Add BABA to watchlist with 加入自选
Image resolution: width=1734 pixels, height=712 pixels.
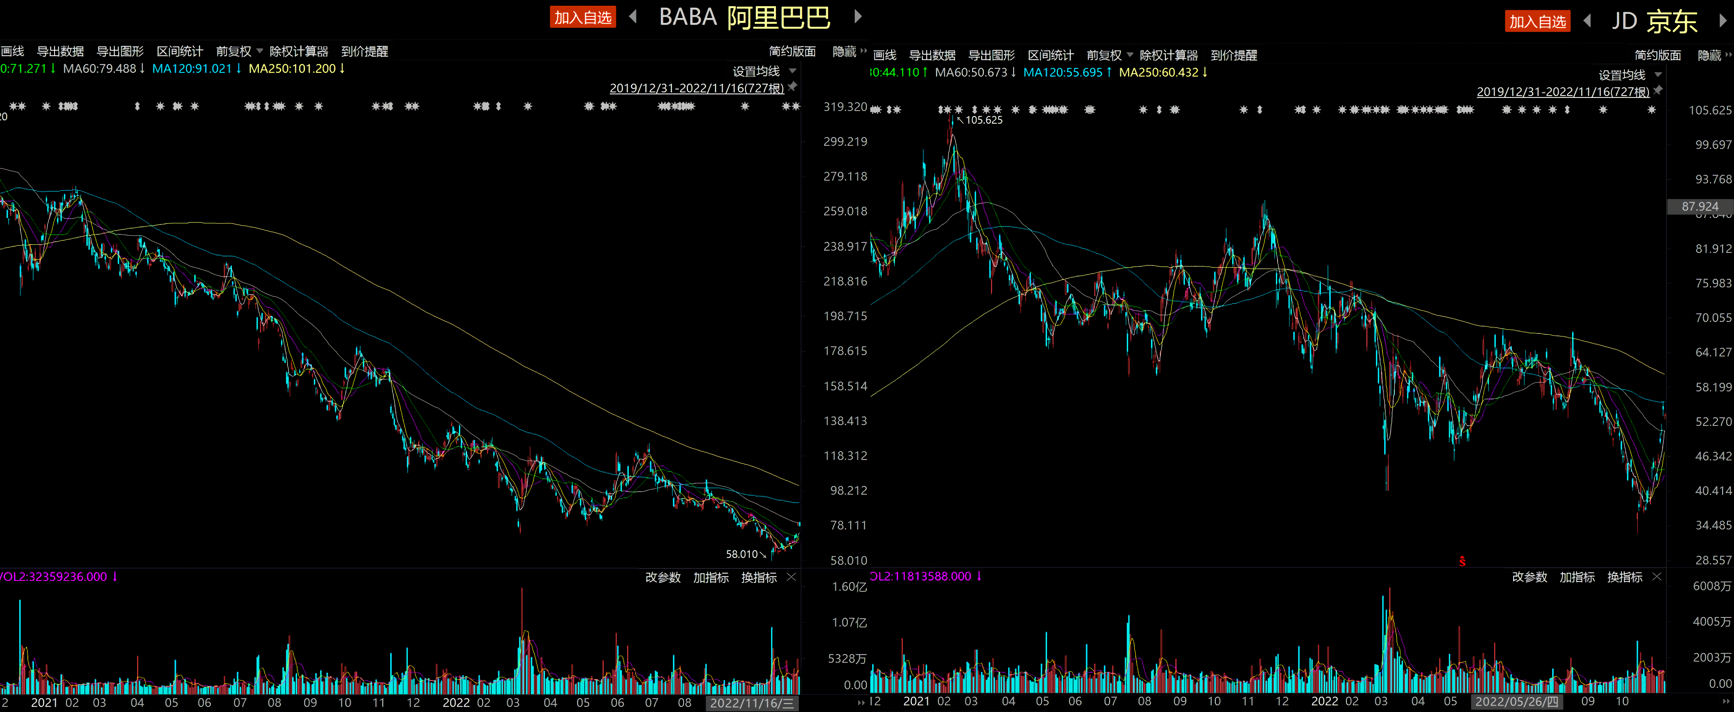coord(583,18)
